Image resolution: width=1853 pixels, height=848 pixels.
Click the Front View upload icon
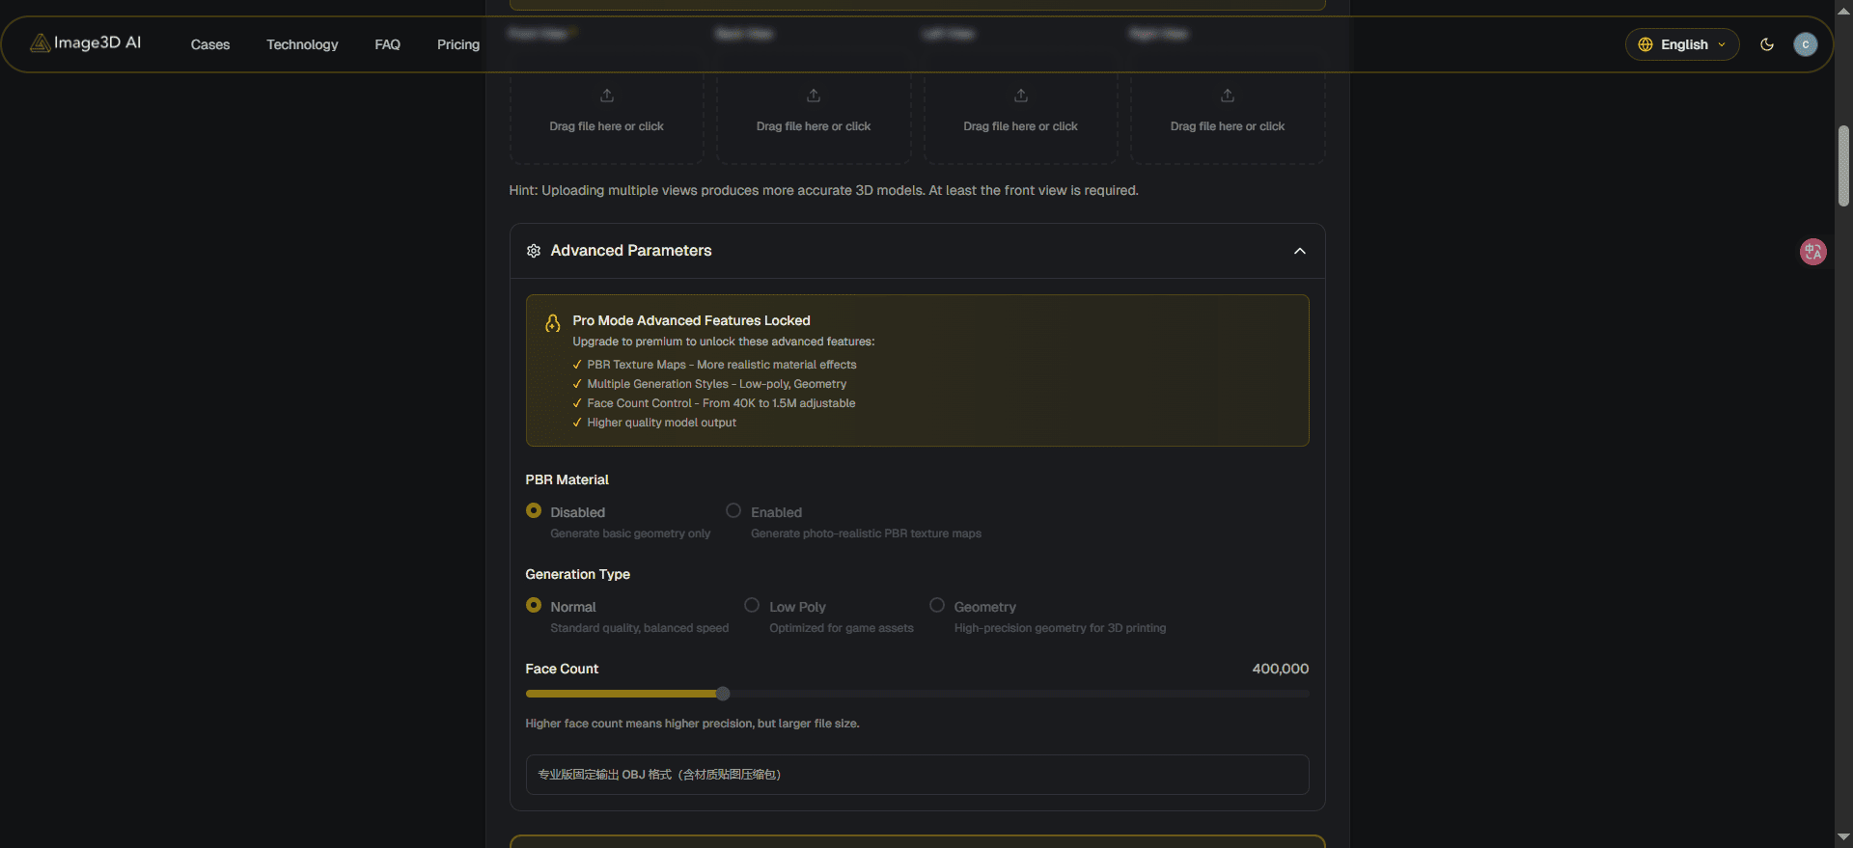(x=606, y=96)
